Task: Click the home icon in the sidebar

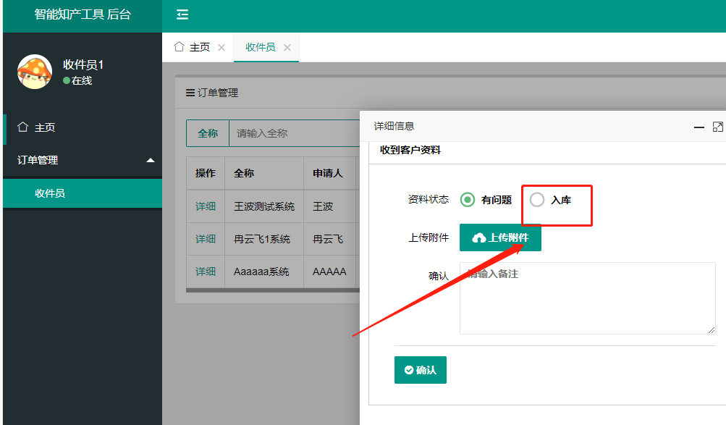Action: [22, 127]
